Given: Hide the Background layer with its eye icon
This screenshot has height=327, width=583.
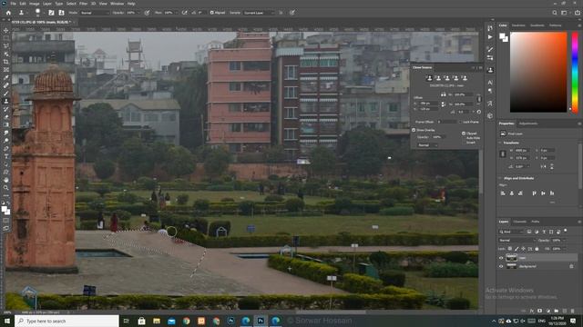Looking at the screenshot, I should [501, 266].
